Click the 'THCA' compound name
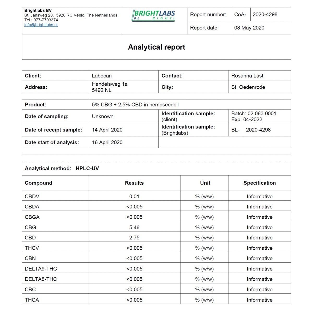Image resolution: width=313 pixels, height=313 pixels. click(x=32, y=300)
